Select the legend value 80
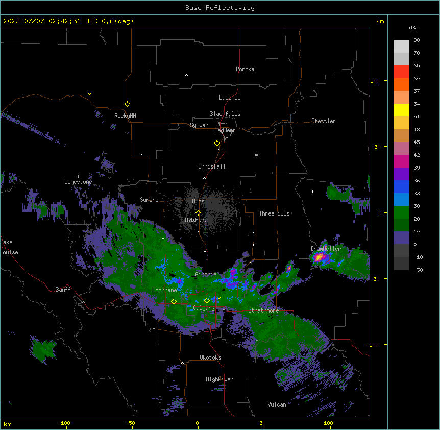The width and height of the screenshot is (440, 430). pos(417,40)
